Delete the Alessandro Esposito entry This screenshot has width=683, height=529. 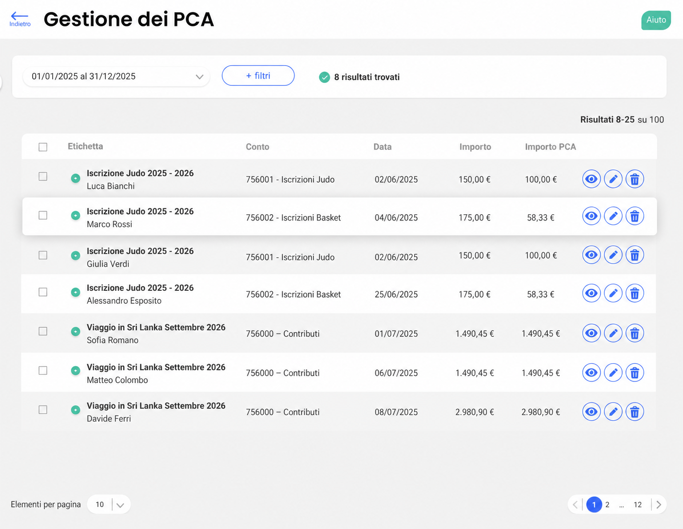click(x=635, y=293)
